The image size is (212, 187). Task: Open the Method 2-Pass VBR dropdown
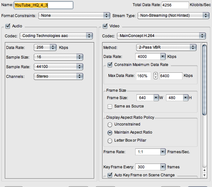pos(166,48)
